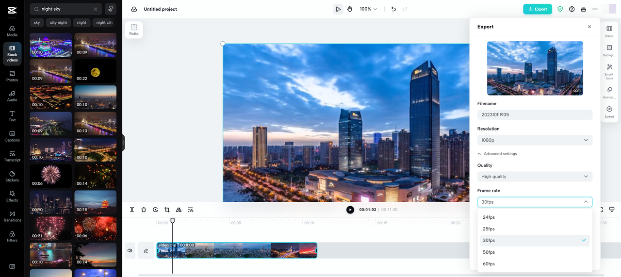Open the Stickers panel
The width and height of the screenshot is (621, 277).
(12, 177)
